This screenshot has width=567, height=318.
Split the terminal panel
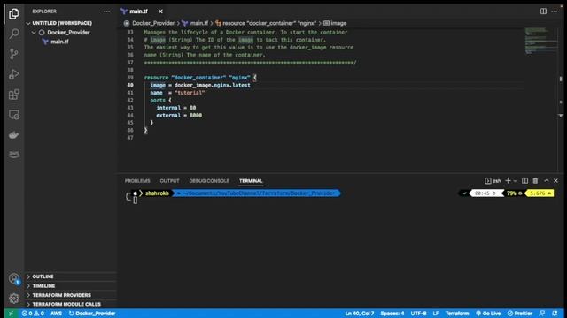[x=524, y=180]
